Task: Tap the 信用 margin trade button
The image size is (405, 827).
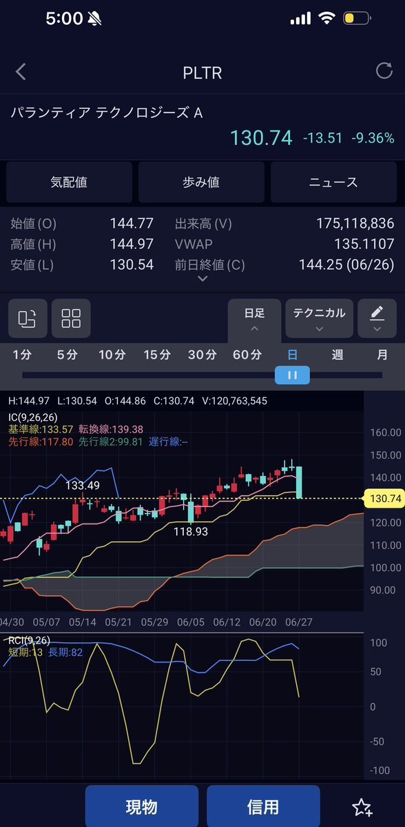Action: [x=263, y=806]
